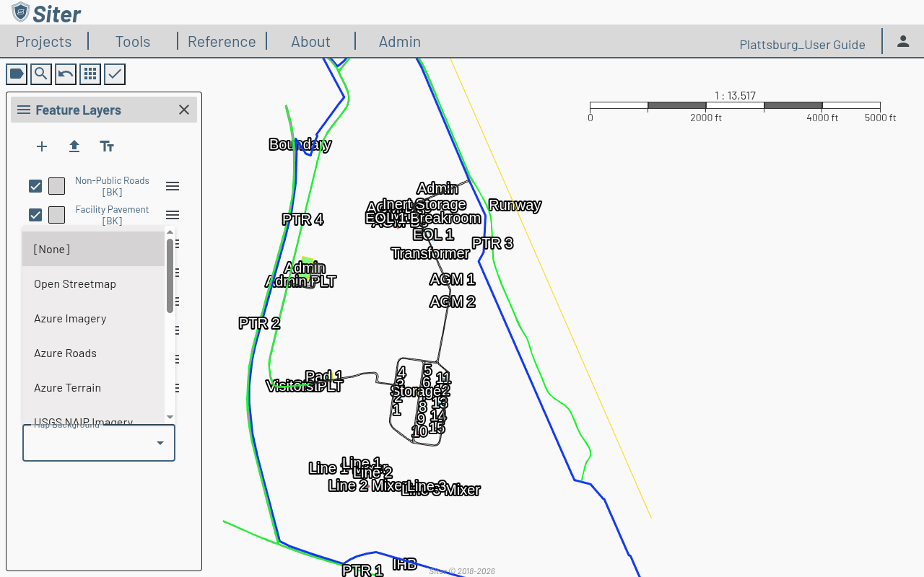The height and width of the screenshot is (577, 924).
Task: Click the Plattsburg_User Guide project name
Action: [x=802, y=45]
